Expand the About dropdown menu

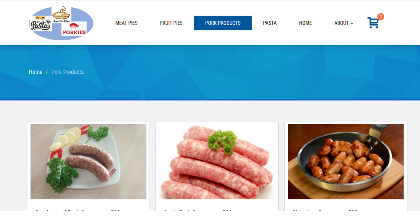343,23
